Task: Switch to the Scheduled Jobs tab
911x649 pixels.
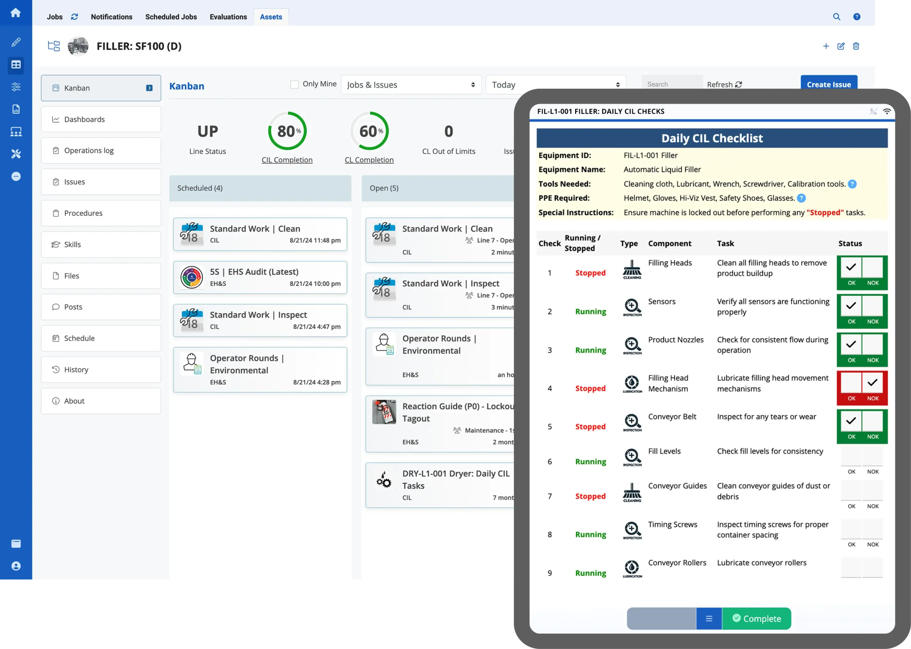Action: click(x=171, y=17)
